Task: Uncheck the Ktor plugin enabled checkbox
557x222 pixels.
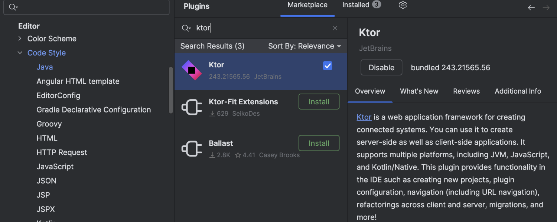Action: pos(328,66)
